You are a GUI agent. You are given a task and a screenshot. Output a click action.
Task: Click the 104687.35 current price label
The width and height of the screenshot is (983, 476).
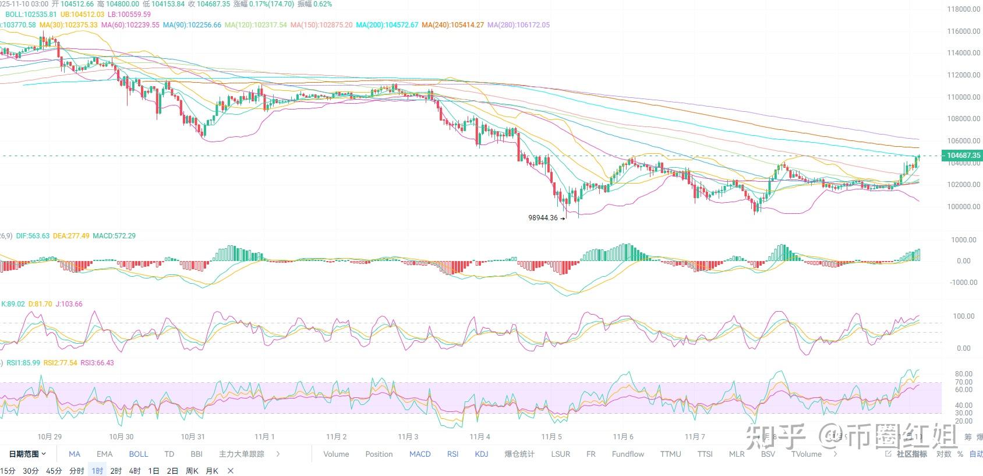pyautogui.click(x=963, y=156)
